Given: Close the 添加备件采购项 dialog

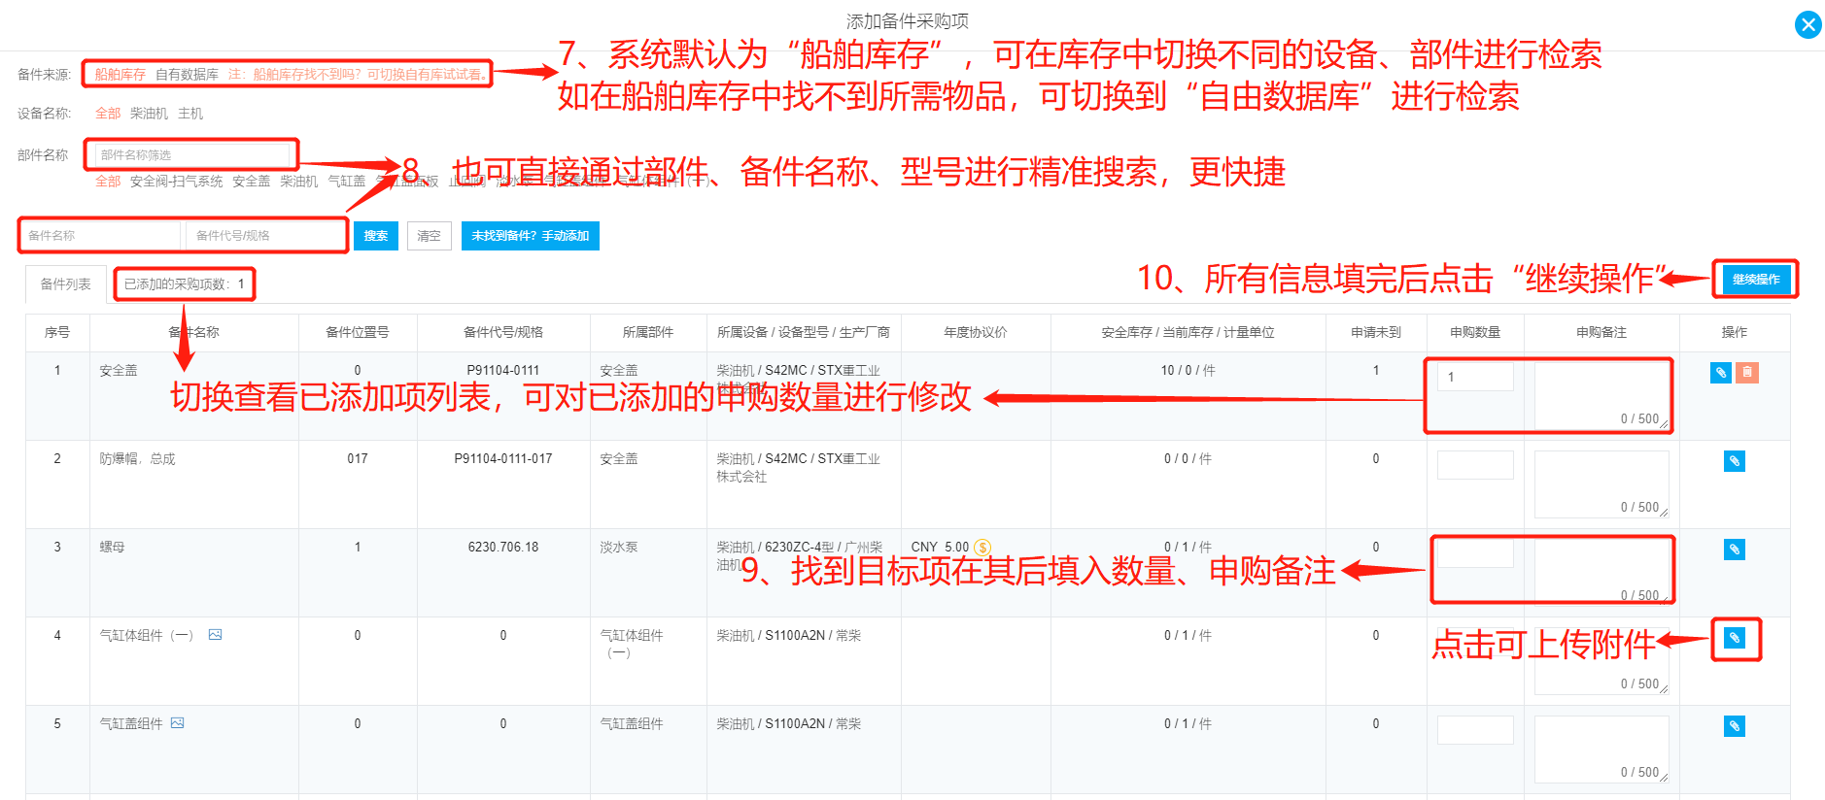Looking at the screenshot, I should pyautogui.click(x=1808, y=24).
